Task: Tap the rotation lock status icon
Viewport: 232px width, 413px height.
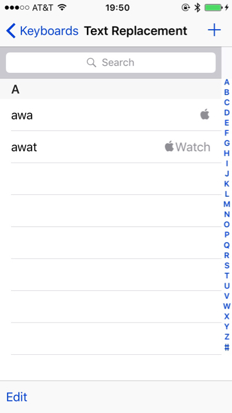Action: pyautogui.click(x=186, y=8)
